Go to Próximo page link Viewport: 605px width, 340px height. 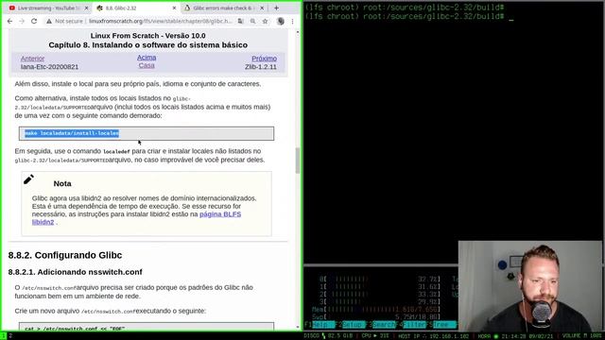pos(264,59)
